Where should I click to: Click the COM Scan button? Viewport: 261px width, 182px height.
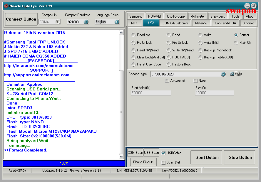click(x=135, y=153)
